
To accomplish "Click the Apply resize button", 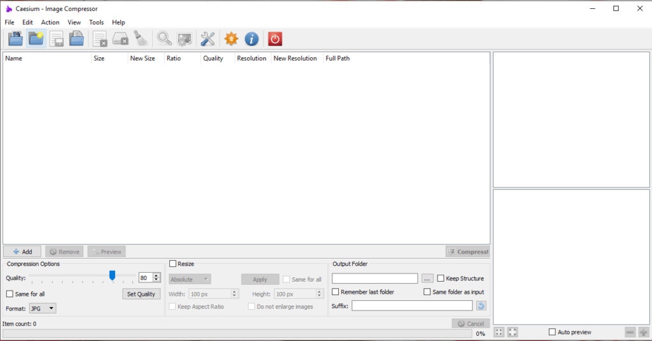I will [260, 279].
